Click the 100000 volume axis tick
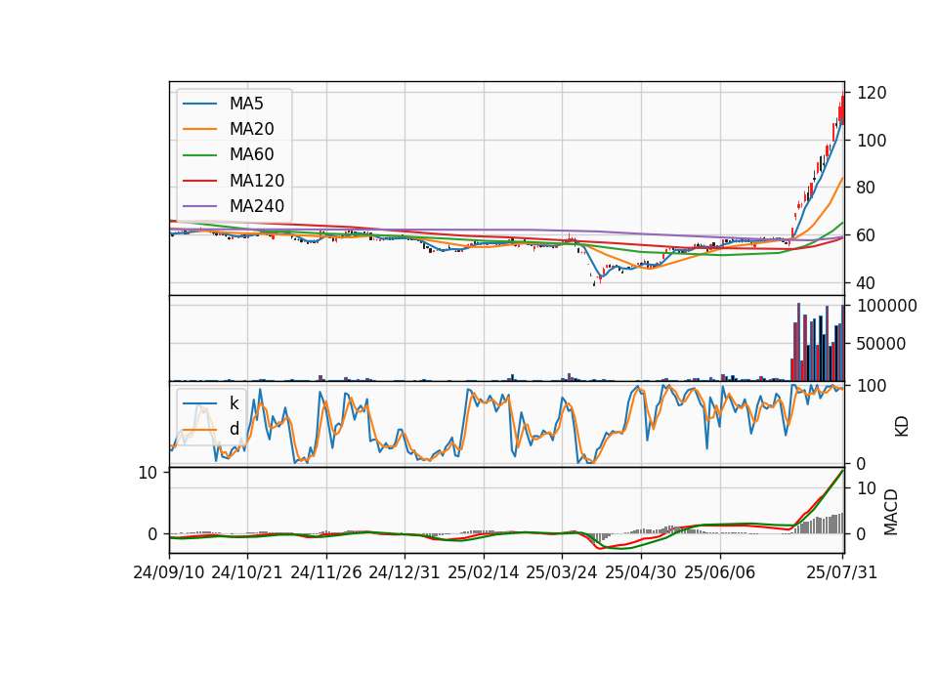 [x=887, y=306]
